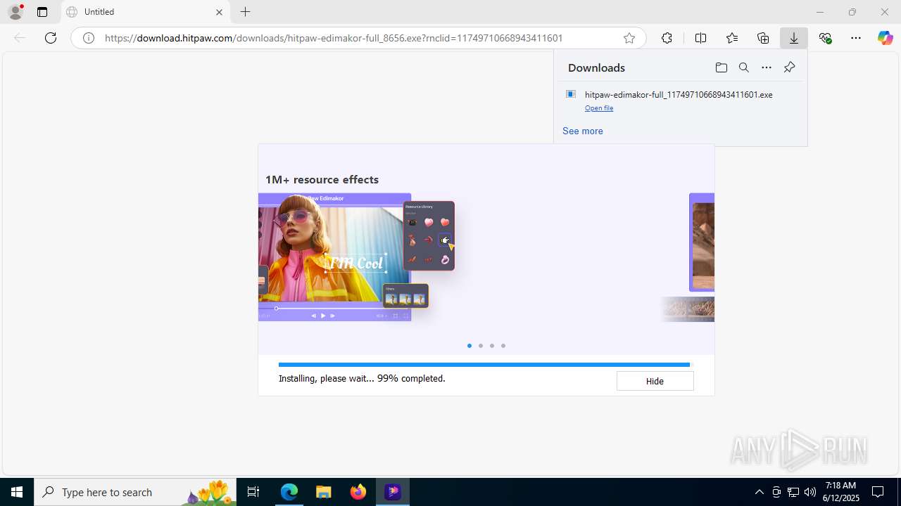This screenshot has height=506, width=901.
Task: Add page to favorites star icon
Action: click(x=629, y=38)
